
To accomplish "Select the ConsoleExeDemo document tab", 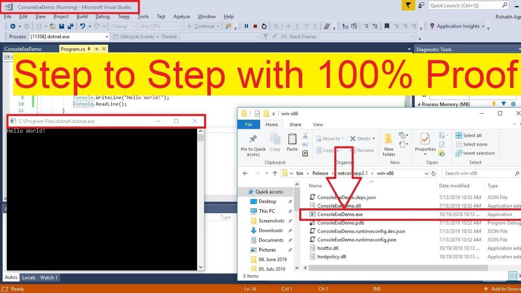I will click(23, 49).
